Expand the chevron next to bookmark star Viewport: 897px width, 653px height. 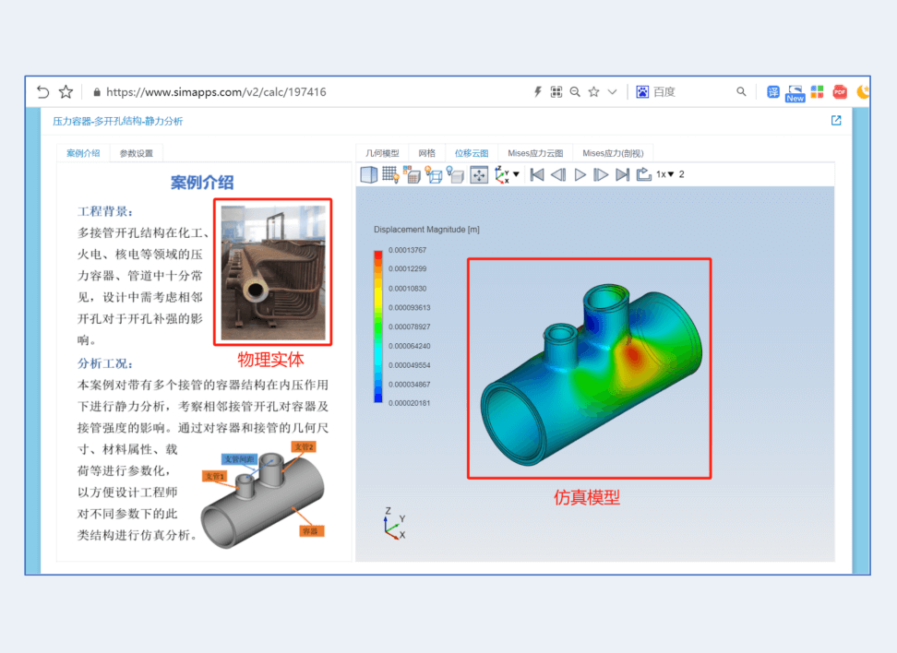point(612,92)
